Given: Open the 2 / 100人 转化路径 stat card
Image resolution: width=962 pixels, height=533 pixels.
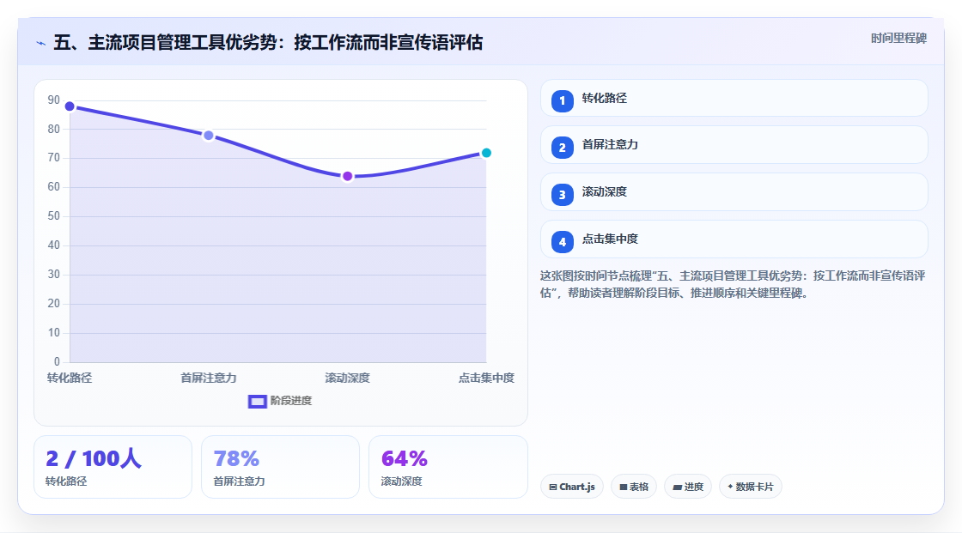Looking at the screenshot, I should 113,467.
